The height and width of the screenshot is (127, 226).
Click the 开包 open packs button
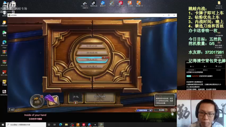pyautogui.click(x=76, y=97)
